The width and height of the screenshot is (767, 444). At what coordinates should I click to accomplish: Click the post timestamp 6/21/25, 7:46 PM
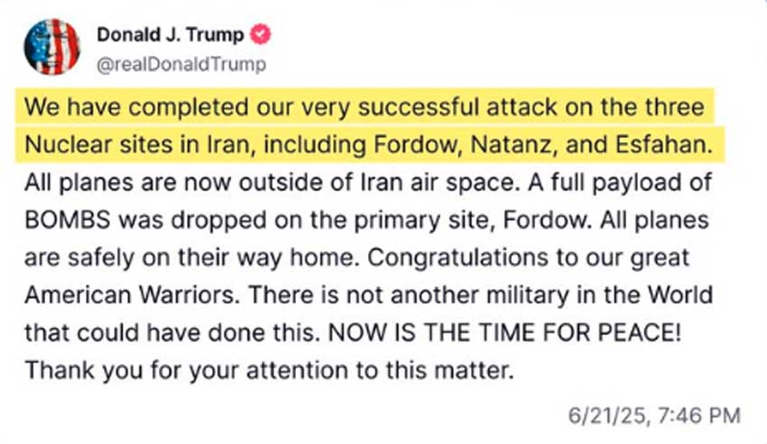point(654,416)
